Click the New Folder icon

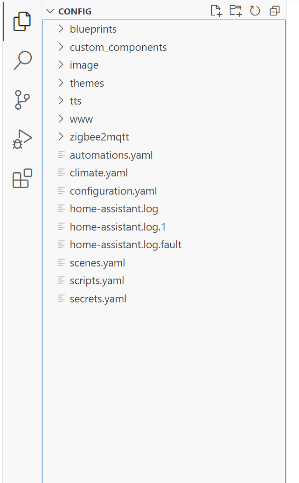tap(236, 11)
